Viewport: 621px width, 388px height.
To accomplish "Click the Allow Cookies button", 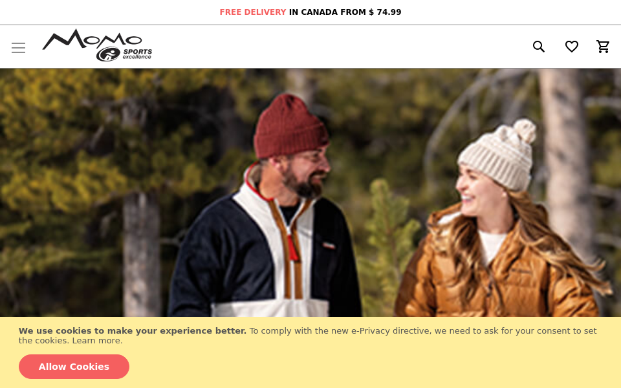I will point(74,367).
